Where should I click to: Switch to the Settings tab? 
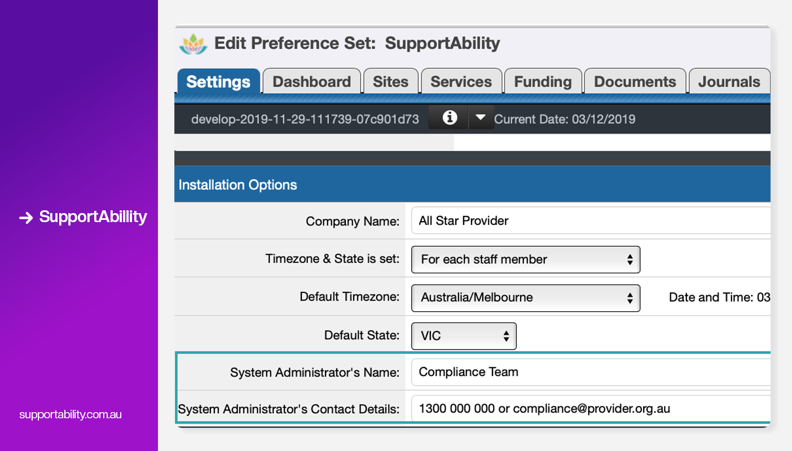[x=218, y=82]
